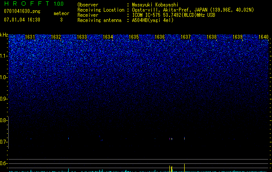Click the double meteor echo before 1637
Viewport: 272px width, 172px height.
171,139
